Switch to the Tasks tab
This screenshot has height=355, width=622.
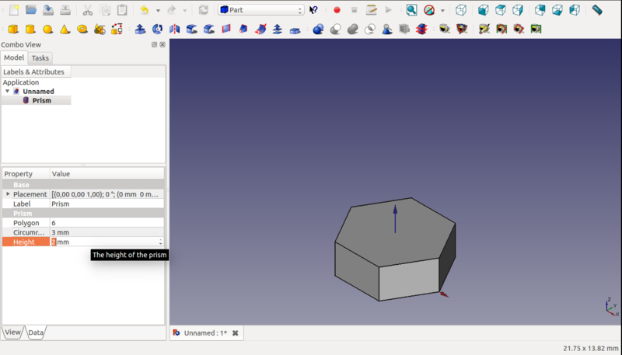point(40,58)
